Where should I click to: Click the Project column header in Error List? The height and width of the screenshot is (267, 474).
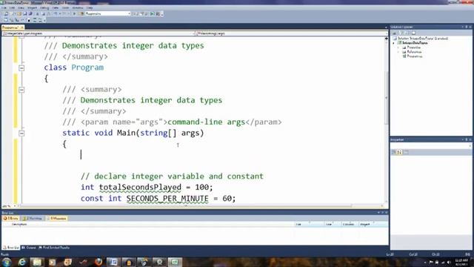[365, 224]
